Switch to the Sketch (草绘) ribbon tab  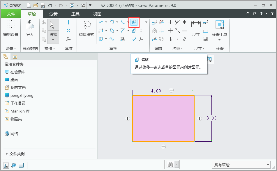[32, 14]
